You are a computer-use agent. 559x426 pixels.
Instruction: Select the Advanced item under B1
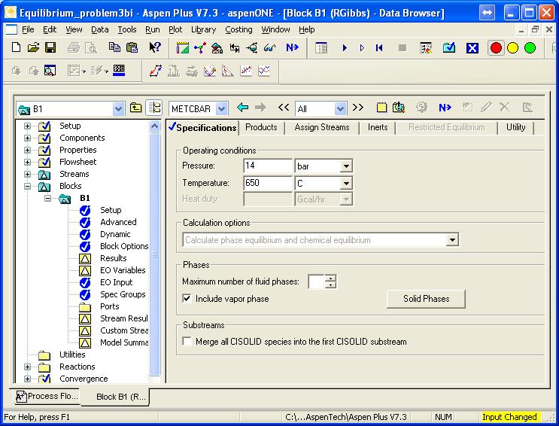118,222
